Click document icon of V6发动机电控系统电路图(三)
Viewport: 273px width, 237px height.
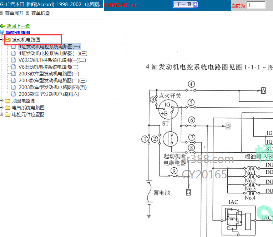tap(14, 67)
